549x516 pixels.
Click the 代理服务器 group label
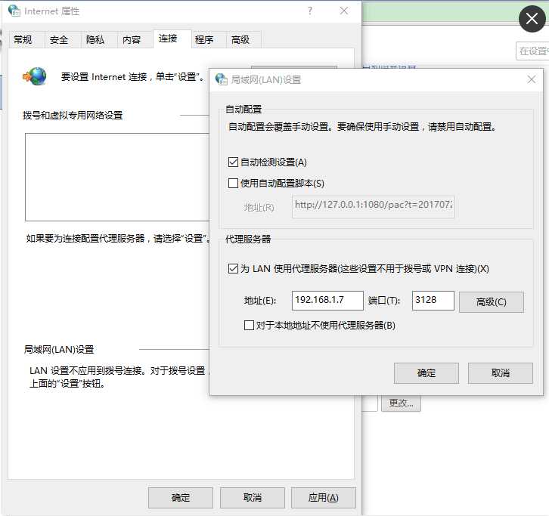click(x=248, y=239)
